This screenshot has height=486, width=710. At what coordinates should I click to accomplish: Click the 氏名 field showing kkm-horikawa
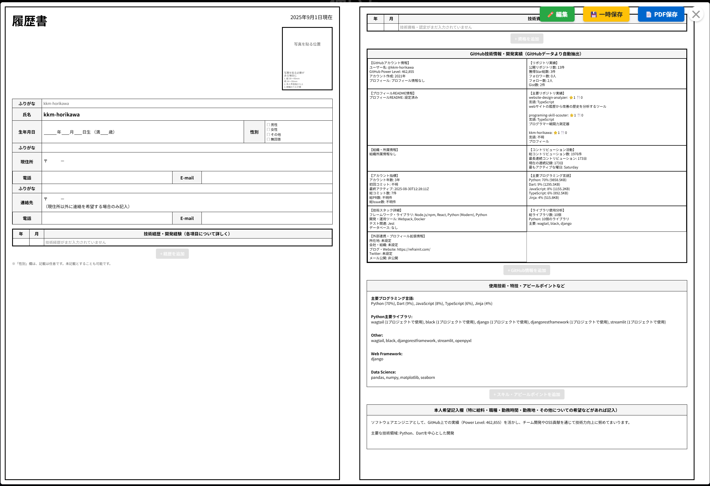coord(187,114)
